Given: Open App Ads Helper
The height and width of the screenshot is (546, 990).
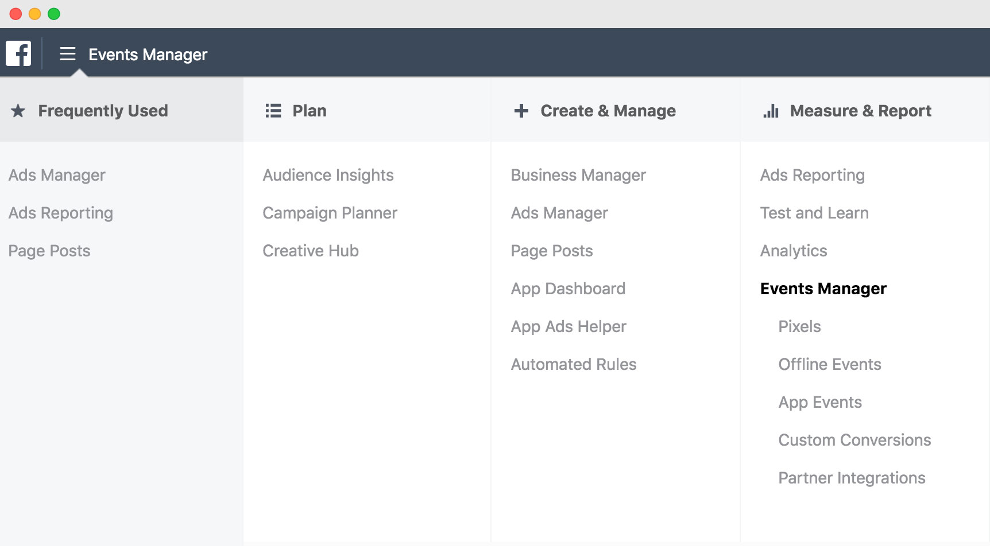Looking at the screenshot, I should 569,327.
